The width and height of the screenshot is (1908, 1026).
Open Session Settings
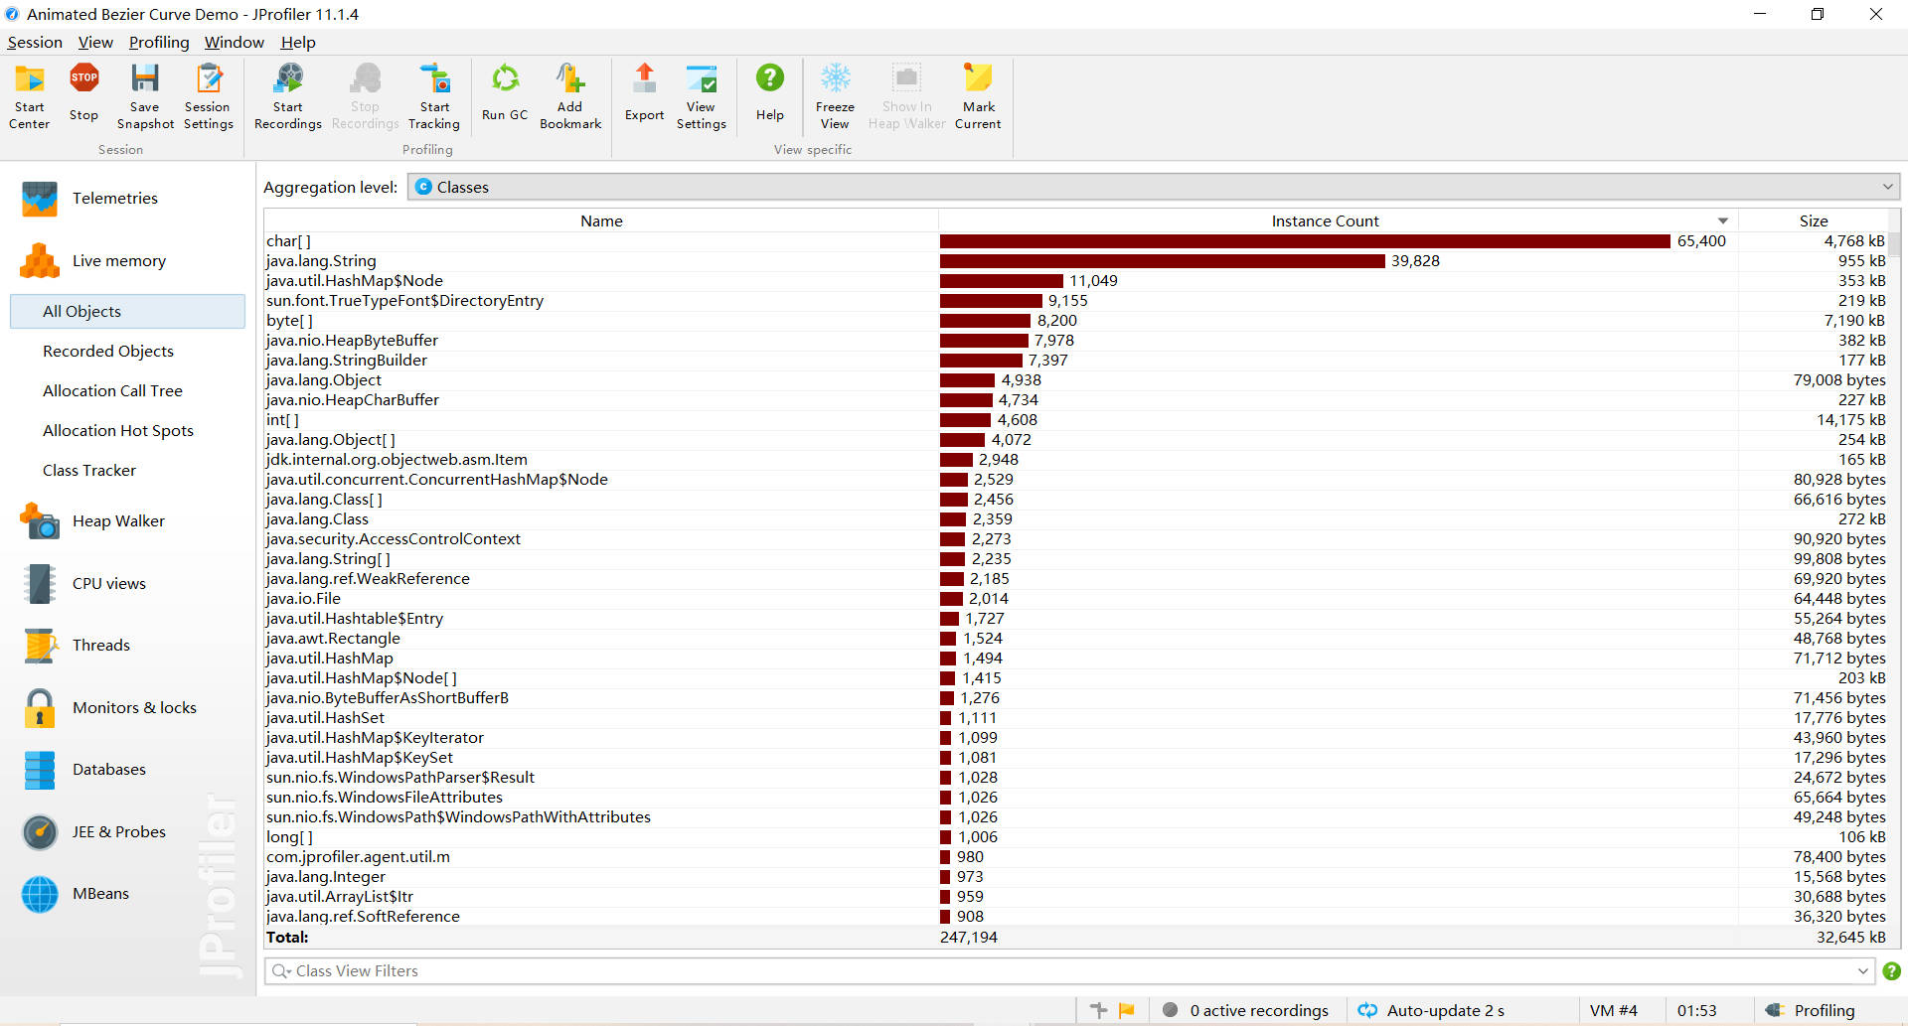point(208,96)
